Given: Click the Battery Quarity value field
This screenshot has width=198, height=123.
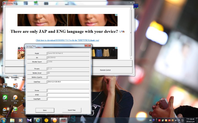Looking at the screenshot, I should (68, 77).
